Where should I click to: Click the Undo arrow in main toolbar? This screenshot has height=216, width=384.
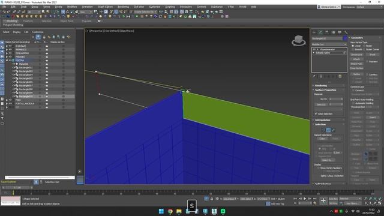(4, 12)
